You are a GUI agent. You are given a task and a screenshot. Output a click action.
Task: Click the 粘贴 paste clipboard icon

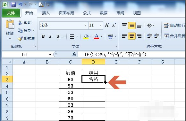click(x=10, y=24)
